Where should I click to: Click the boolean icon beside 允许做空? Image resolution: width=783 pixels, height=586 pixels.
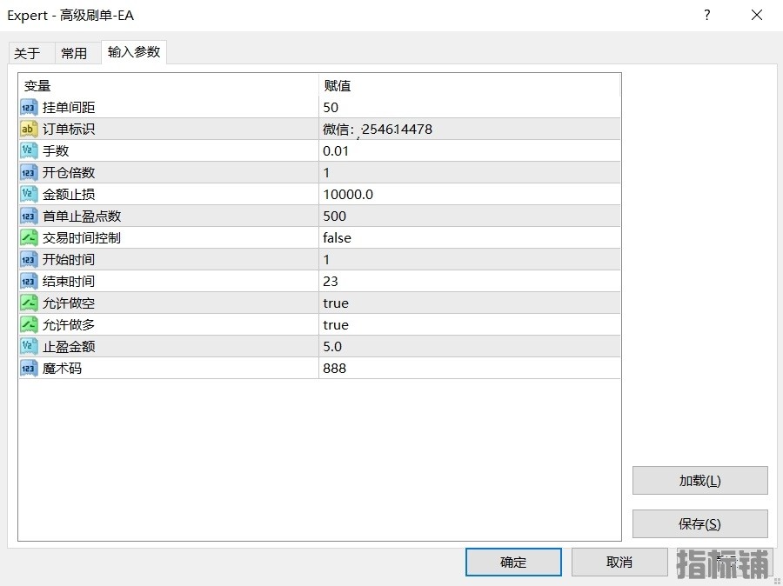pyautogui.click(x=29, y=303)
